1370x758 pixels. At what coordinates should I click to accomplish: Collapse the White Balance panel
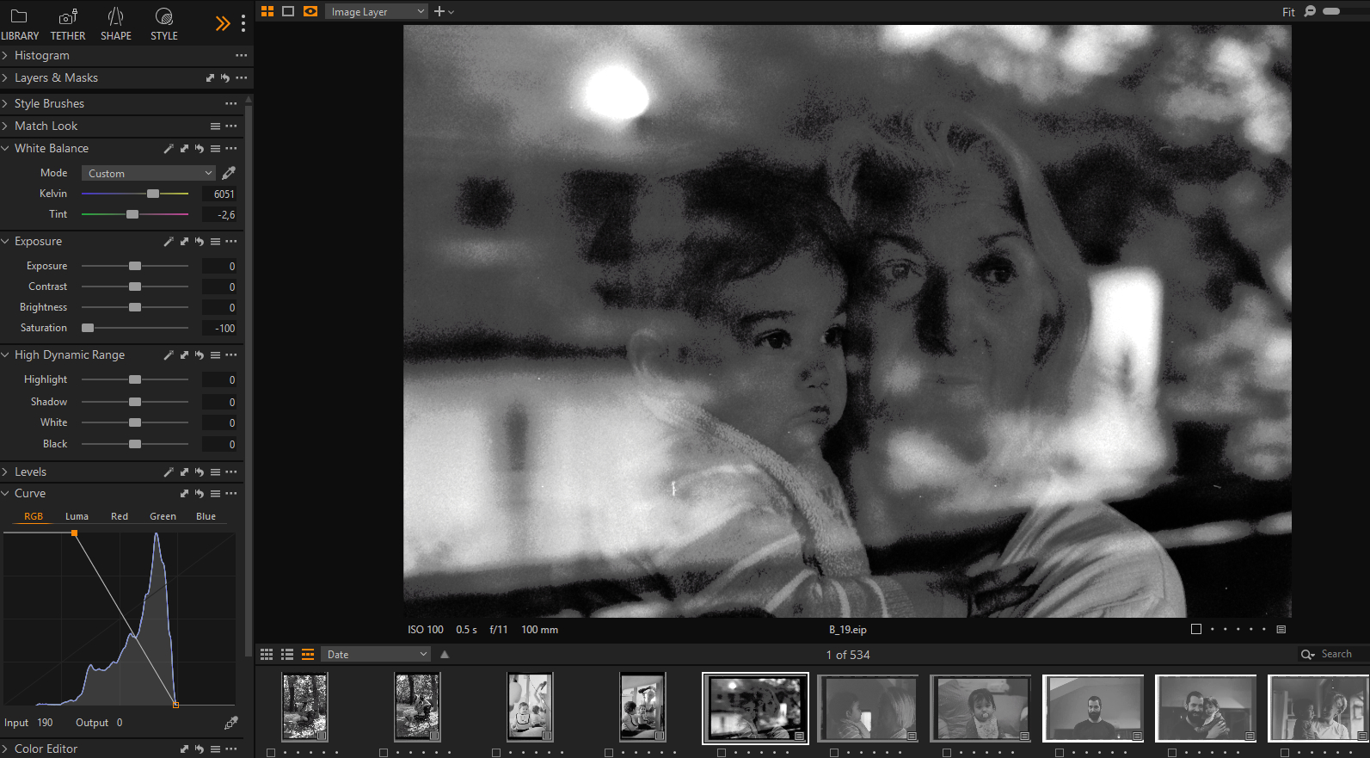5,148
